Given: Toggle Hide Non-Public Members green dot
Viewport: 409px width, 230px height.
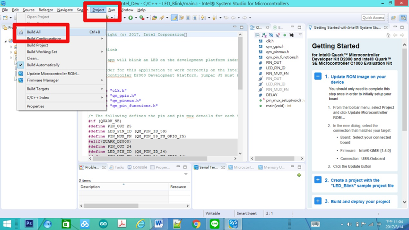Looking at the screenshot, I should (x=285, y=35).
